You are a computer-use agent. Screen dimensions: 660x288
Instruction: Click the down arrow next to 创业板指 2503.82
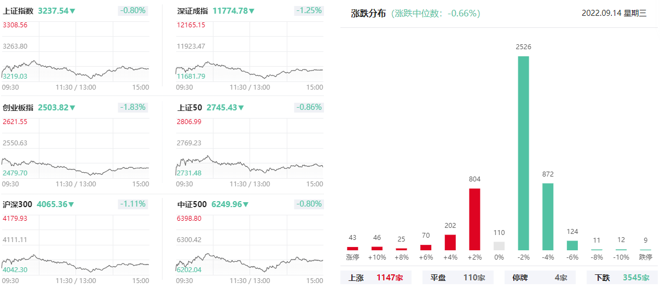73,108
